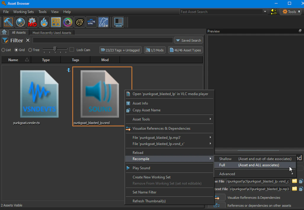
Task: Open the Hammer editor tool icon
Action: pos(8,22)
